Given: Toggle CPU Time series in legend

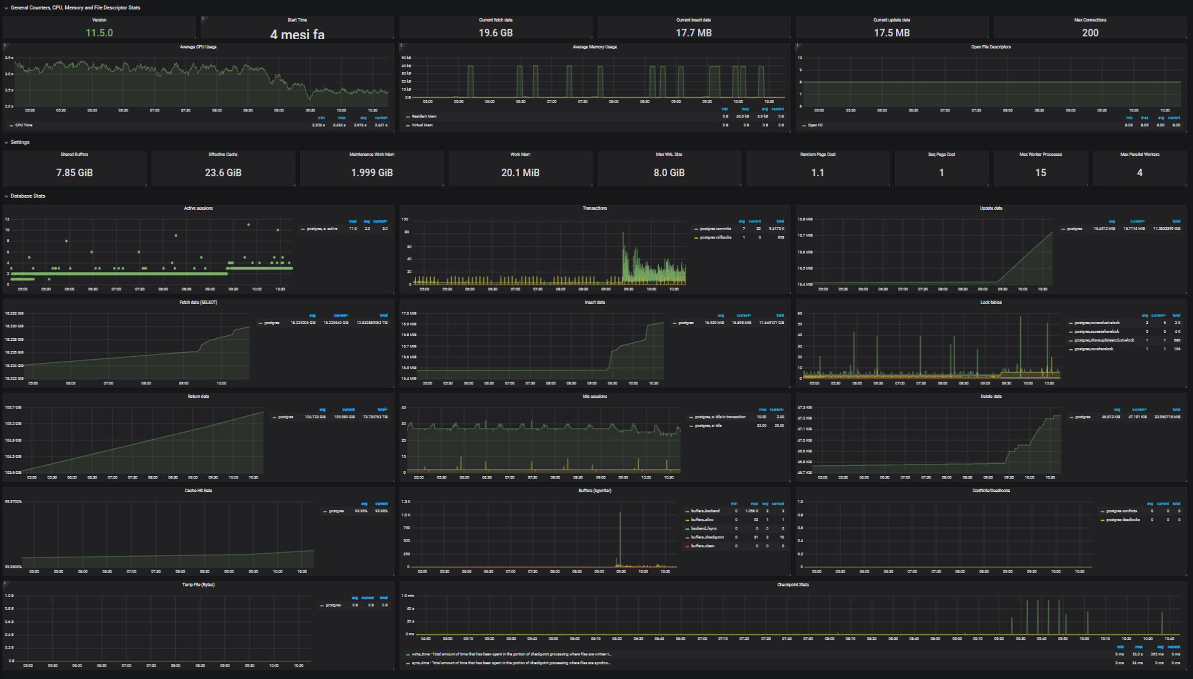Looking at the screenshot, I should point(24,125).
